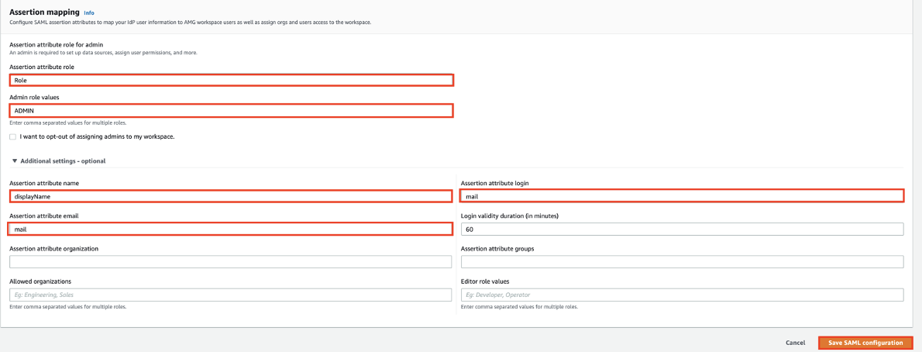Select the empty Assertion attribute groups field

point(682,262)
